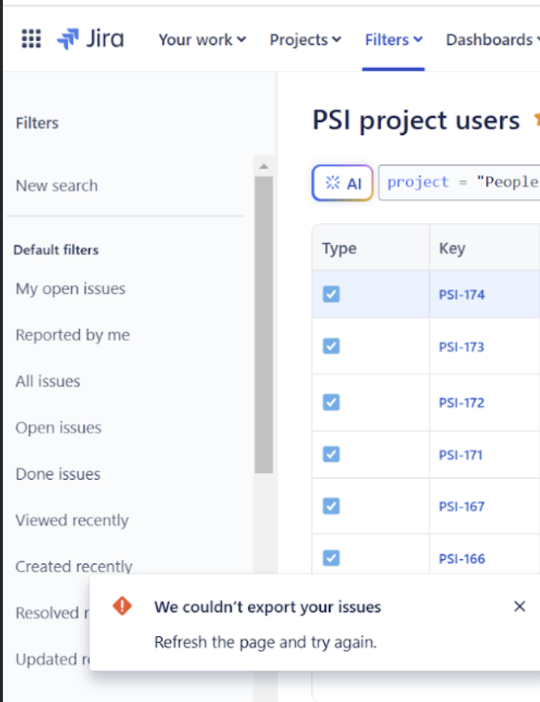This screenshot has height=702, width=540.
Task: Click the task type icon for PSI-171
Action: [x=331, y=454]
